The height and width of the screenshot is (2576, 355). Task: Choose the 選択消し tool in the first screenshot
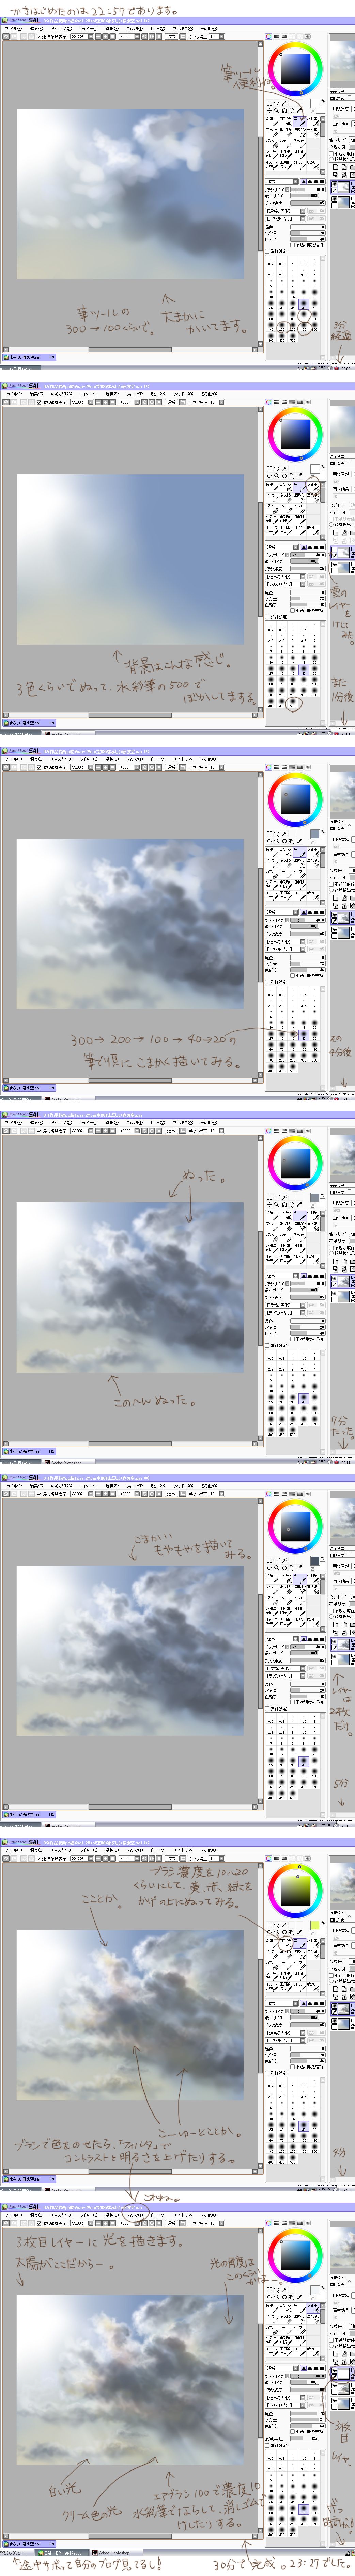313,133
